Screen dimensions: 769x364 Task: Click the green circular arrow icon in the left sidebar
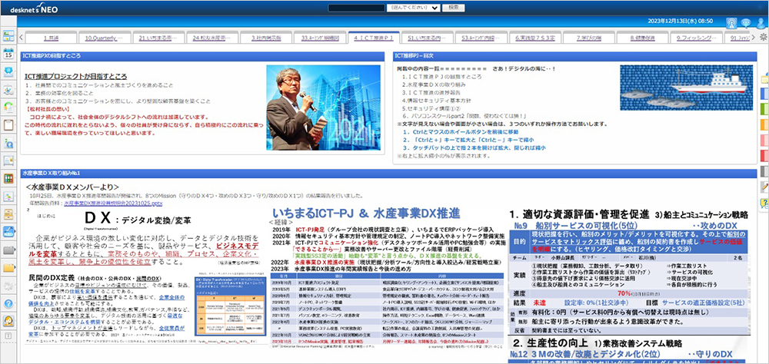pos(8,108)
